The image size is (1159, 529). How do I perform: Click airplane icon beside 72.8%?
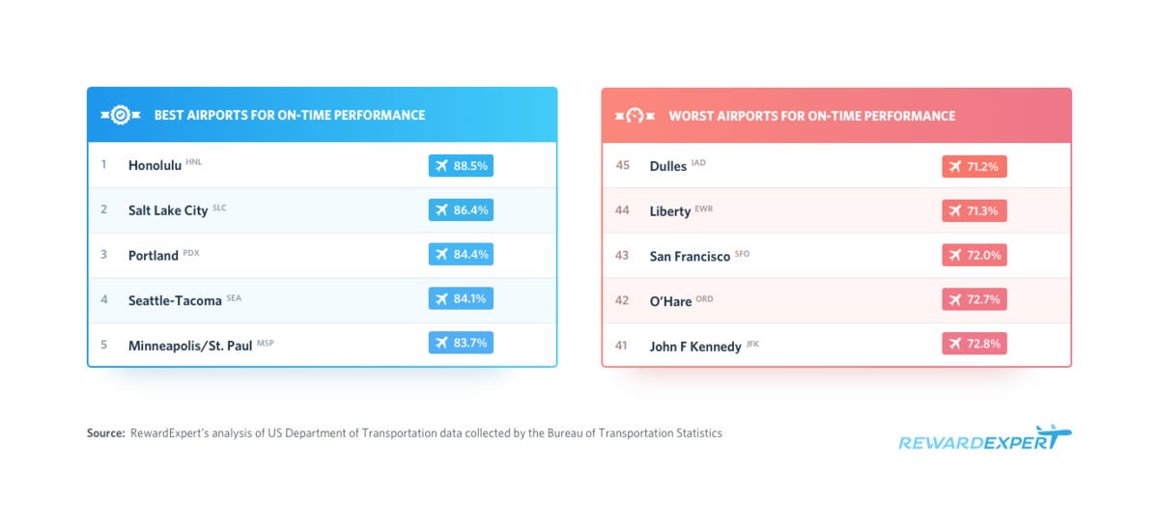point(956,345)
